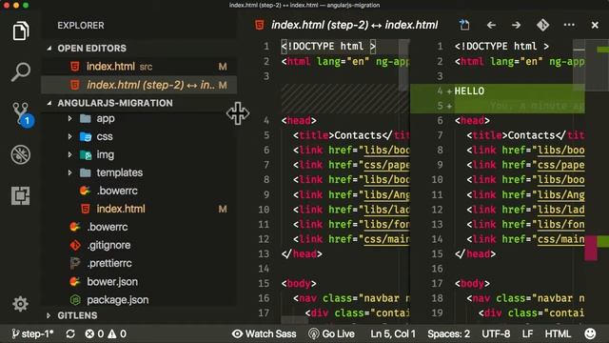
Task: Open Source Control view with badge
Action: click(x=22, y=113)
